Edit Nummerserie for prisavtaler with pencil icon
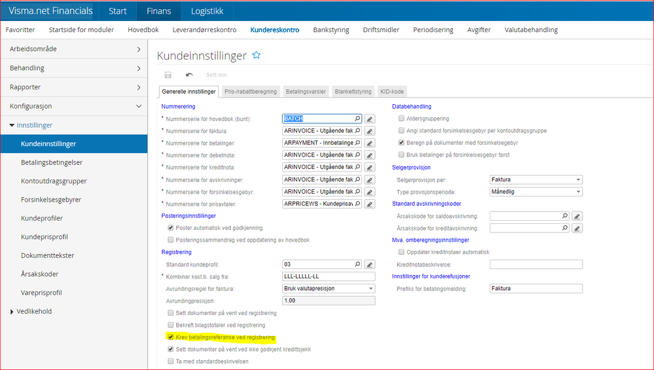The height and width of the screenshot is (370, 654). 369,204
